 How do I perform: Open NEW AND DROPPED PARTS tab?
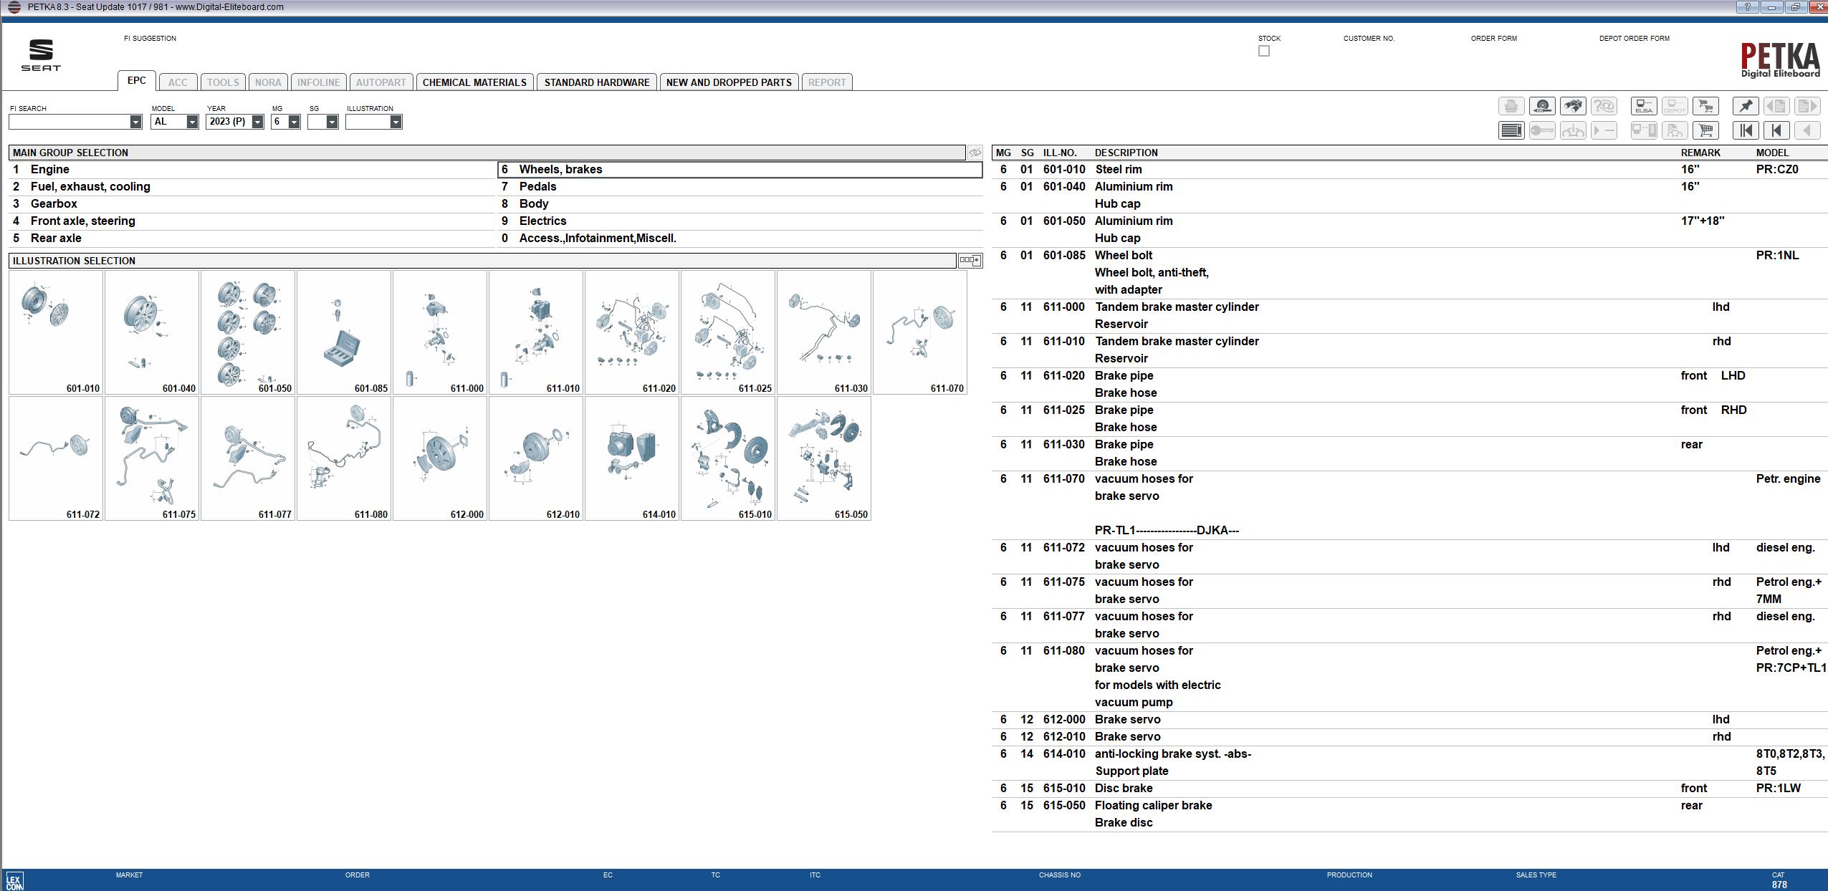(728, 82)
